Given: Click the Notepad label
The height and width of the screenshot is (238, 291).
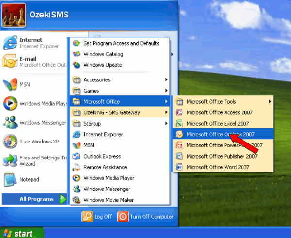Looking at the screenshot, I should tap(29, 179).
